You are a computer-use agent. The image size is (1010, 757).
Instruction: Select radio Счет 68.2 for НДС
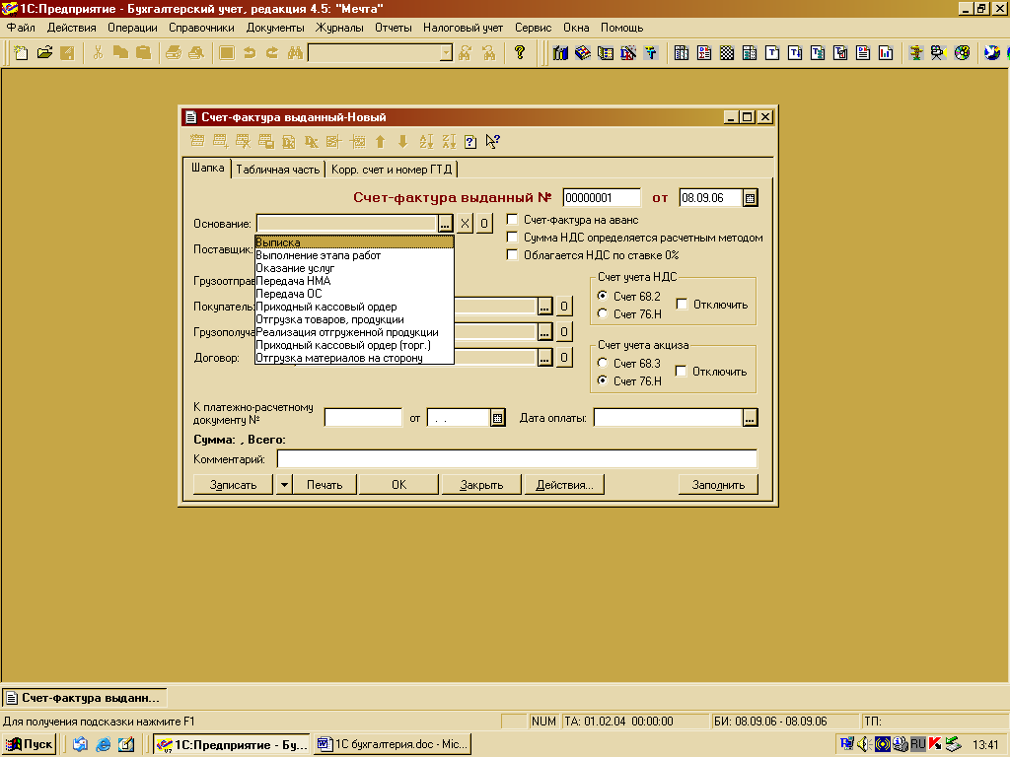603,296
